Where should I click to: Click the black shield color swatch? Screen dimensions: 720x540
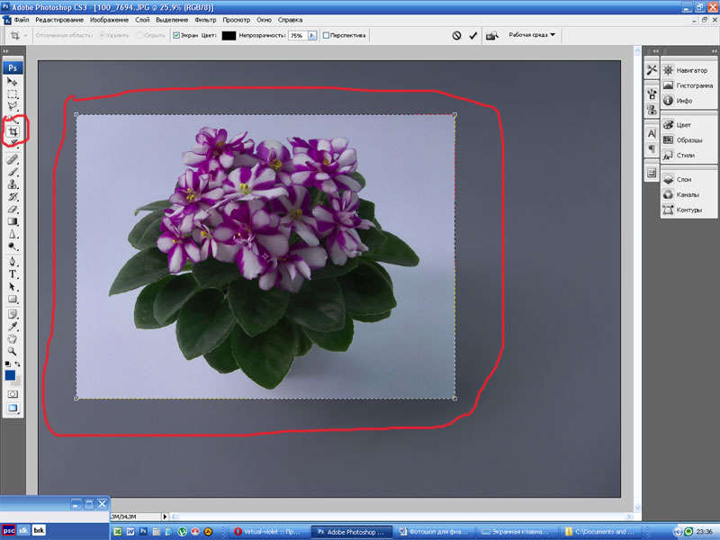[229, 36]
